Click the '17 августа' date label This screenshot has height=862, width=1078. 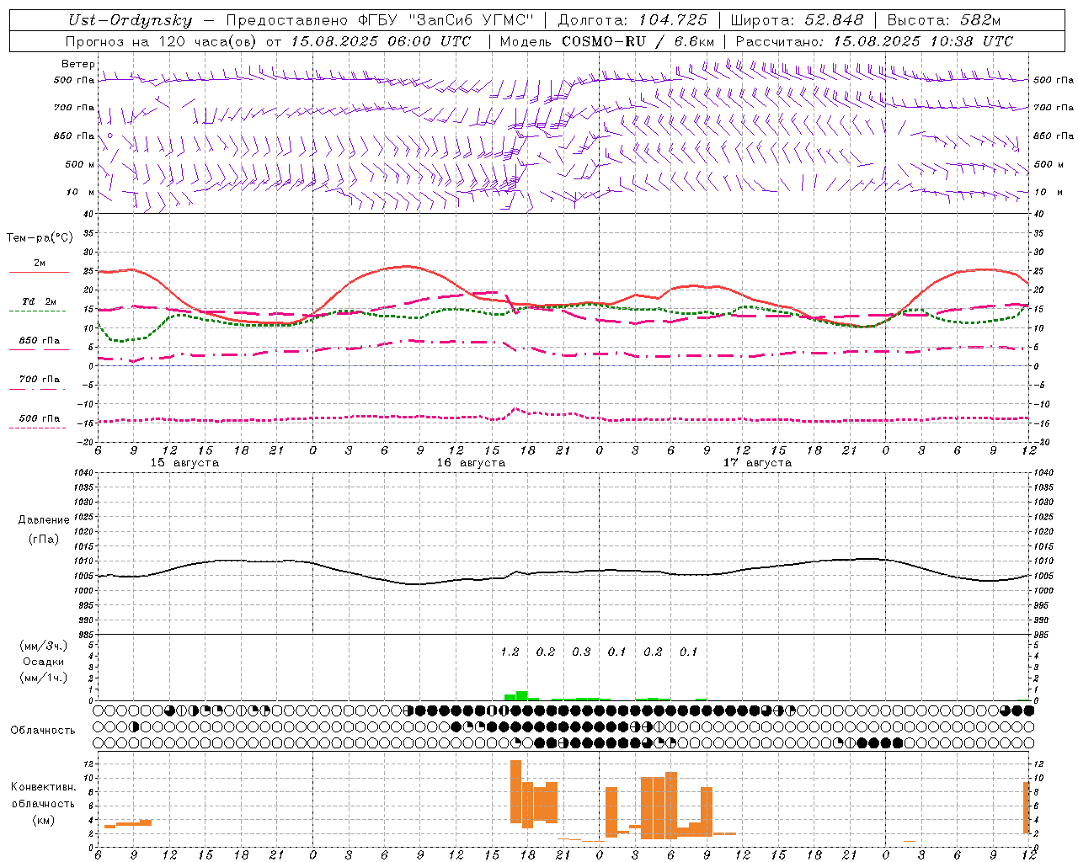[757, 463]
